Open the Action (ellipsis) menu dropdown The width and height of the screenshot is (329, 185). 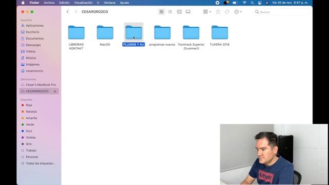click(x=238, y=12)
